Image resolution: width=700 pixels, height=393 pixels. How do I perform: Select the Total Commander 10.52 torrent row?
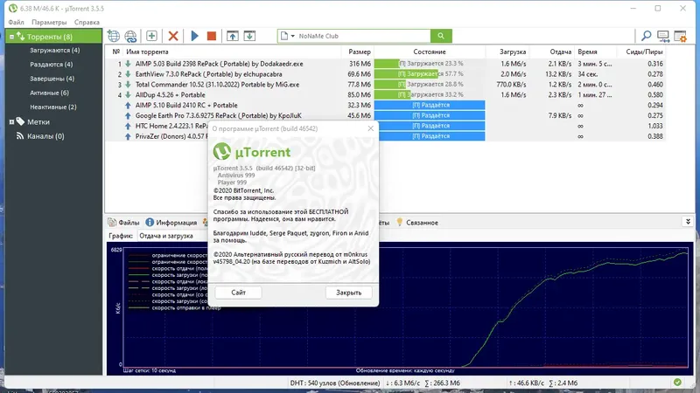385,84
